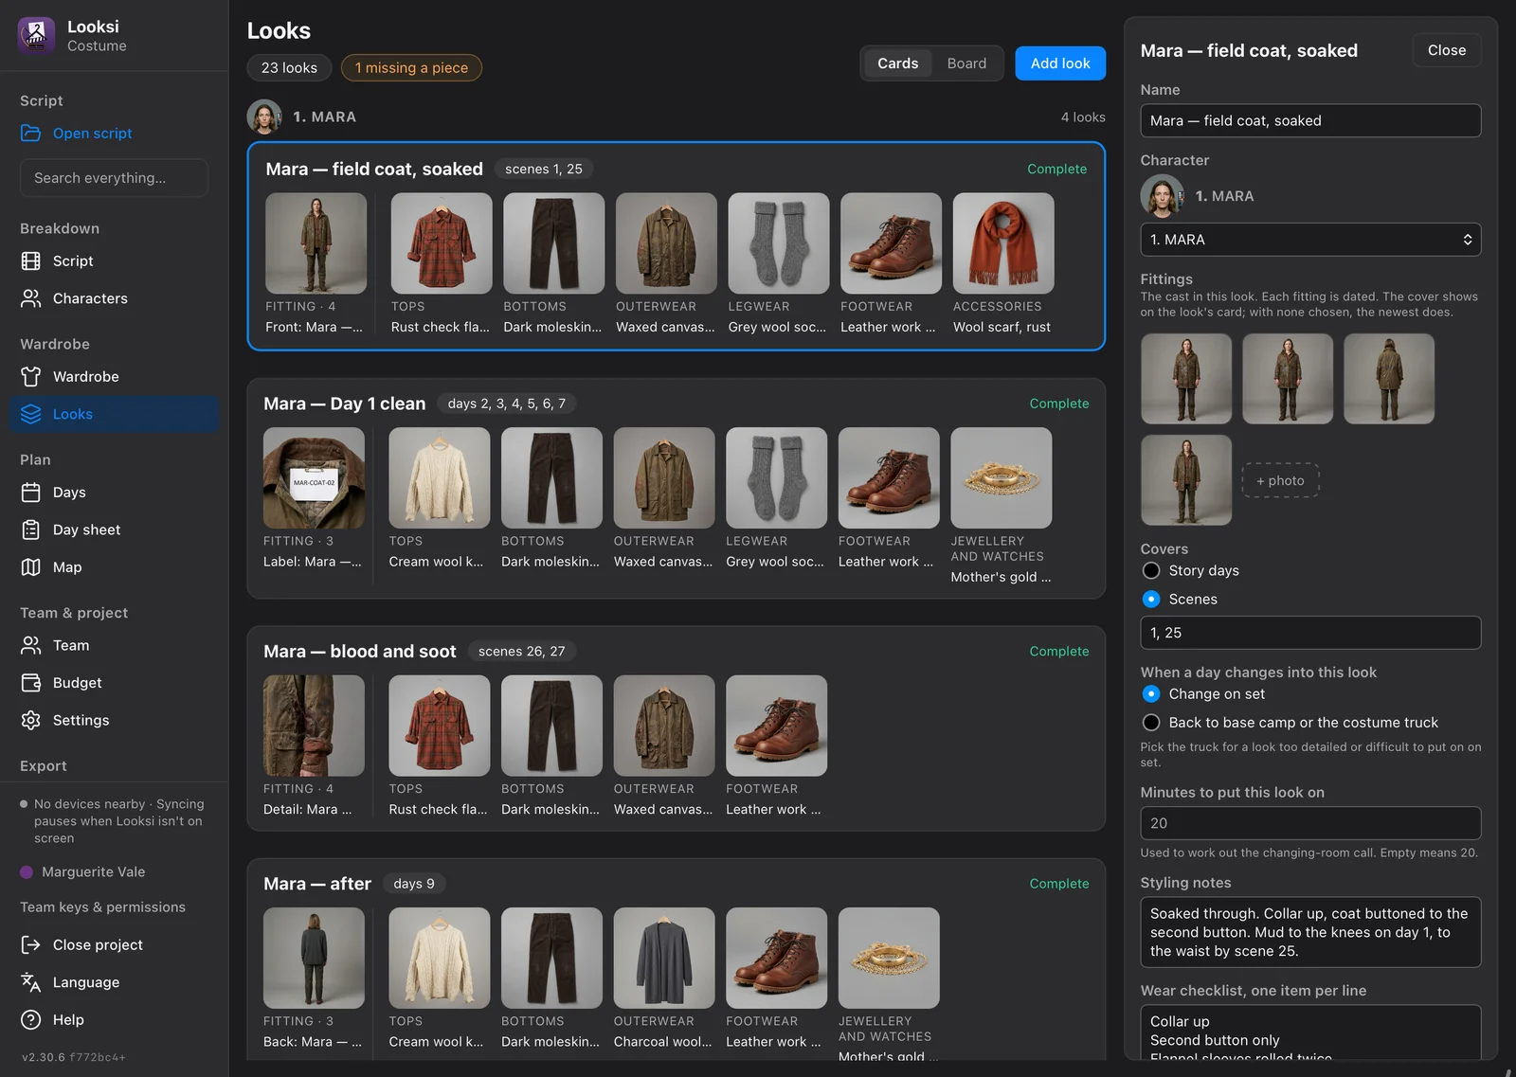Open the 1. MARA character dropdown

point(1310,240)
